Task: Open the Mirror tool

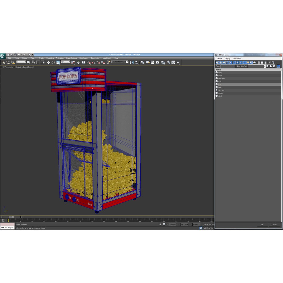Action: (132, 62)
